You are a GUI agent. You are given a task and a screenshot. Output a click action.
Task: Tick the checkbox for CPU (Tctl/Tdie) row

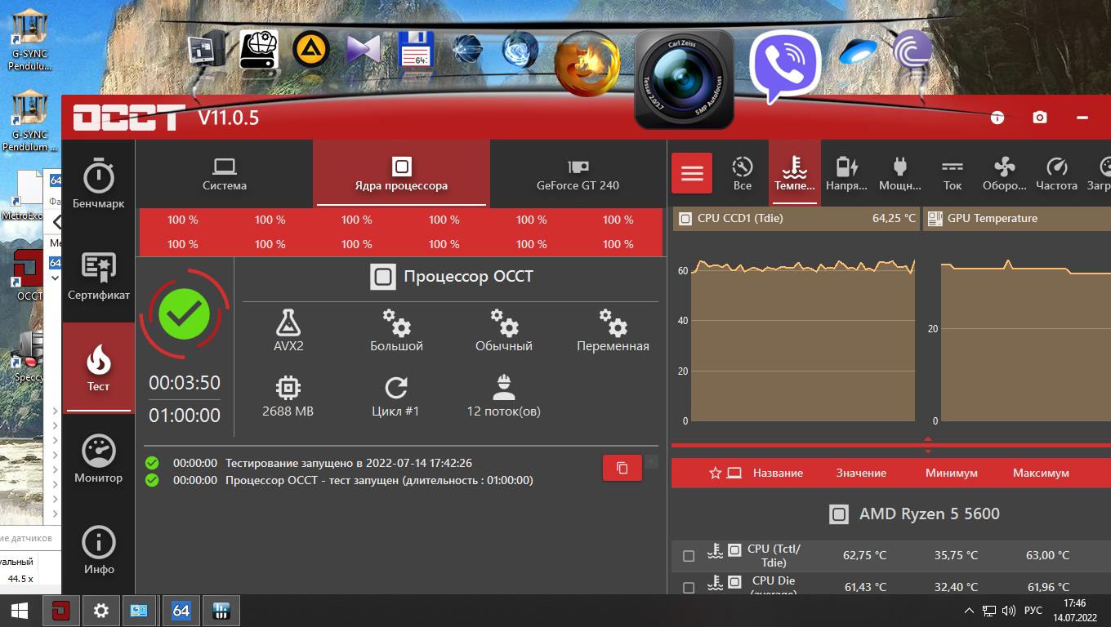[x=689, y=556]
